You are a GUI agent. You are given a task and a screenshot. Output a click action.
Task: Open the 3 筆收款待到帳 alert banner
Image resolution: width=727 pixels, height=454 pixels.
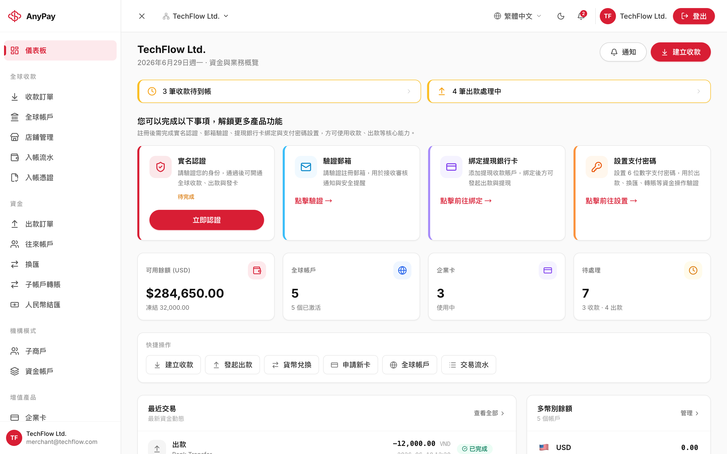point(279,91)
